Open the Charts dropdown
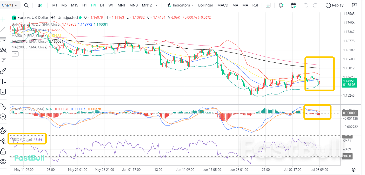365x175 pixels. tap(10, 5)
